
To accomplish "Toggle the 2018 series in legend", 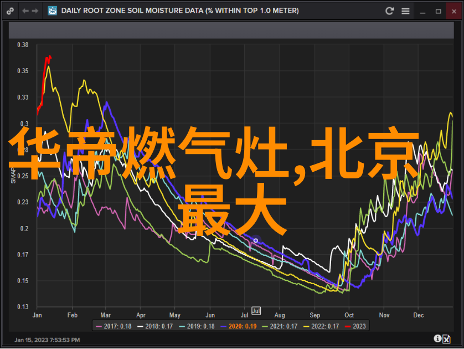I will pos(155,326).
